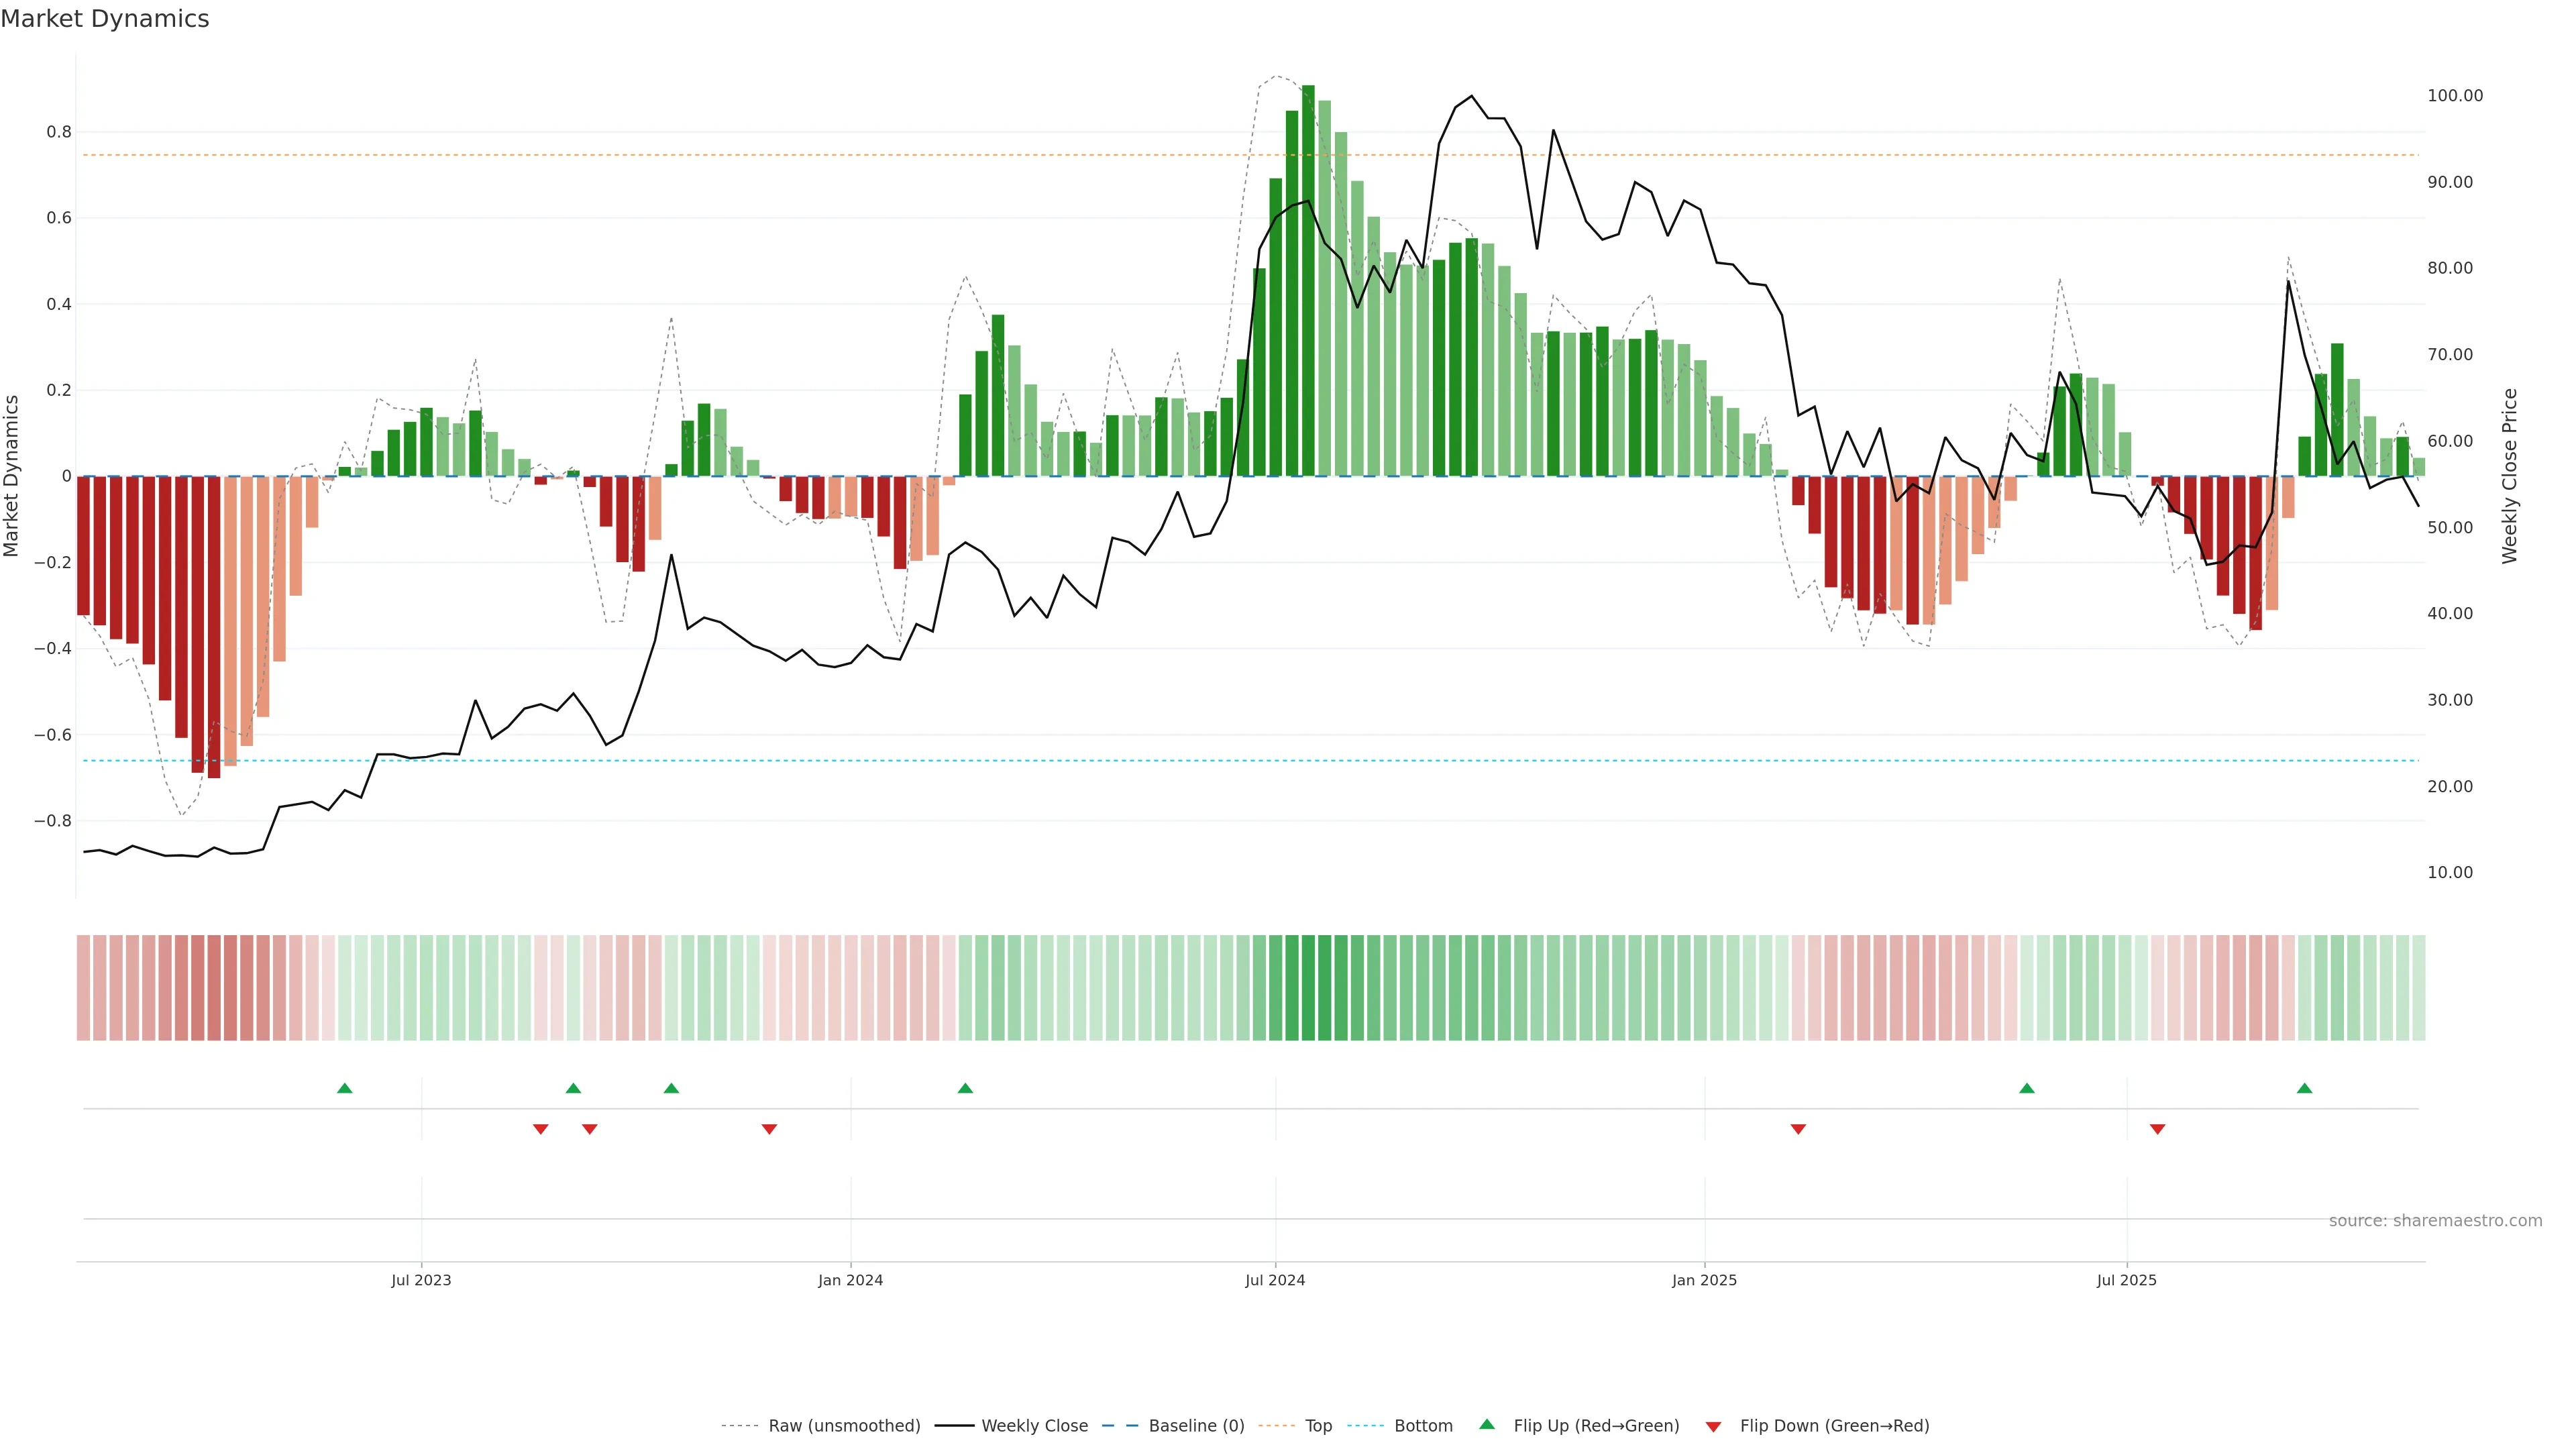Viewport: 2576px width, 1449px height.
Task: Click the last green flip-up marker
Action: 2304,1088
